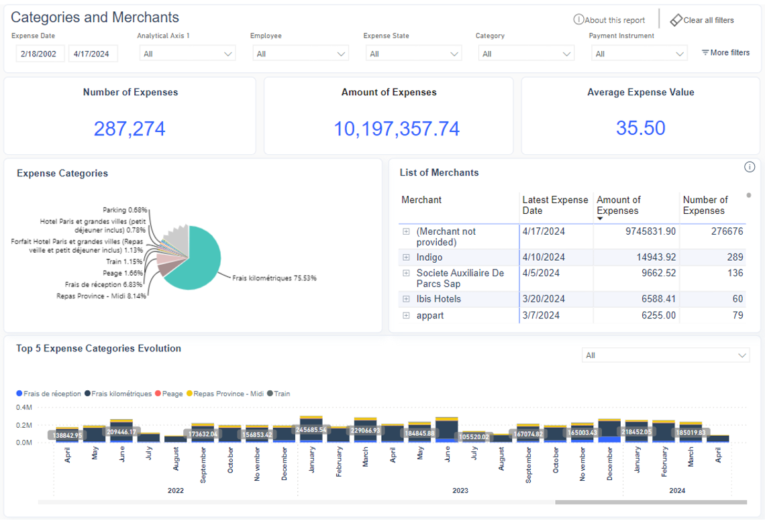Screen dimensions: 765x521
Task: Click the Train 1.15% pie label
Action: click(x=124, y=262)
